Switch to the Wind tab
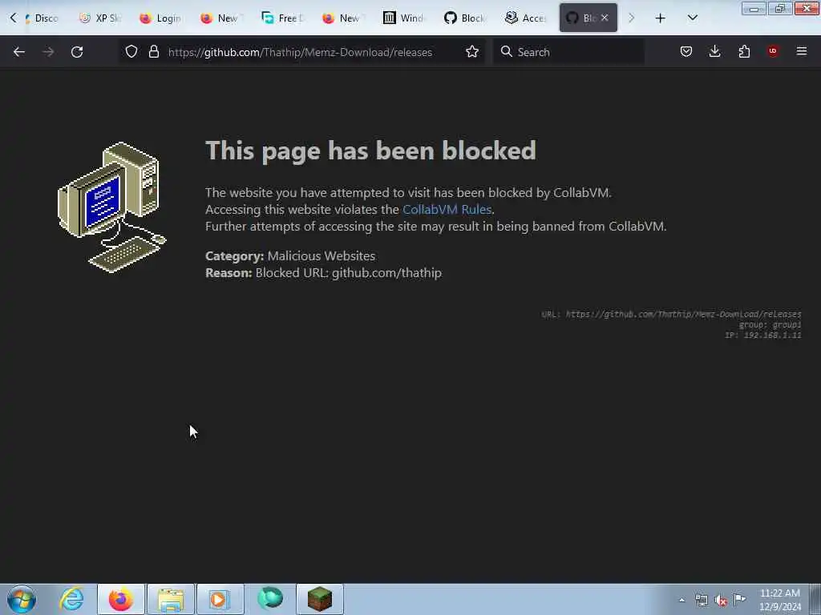Viewport: 821px width, 615px height. pyautogui.click(x=403, y=18)
